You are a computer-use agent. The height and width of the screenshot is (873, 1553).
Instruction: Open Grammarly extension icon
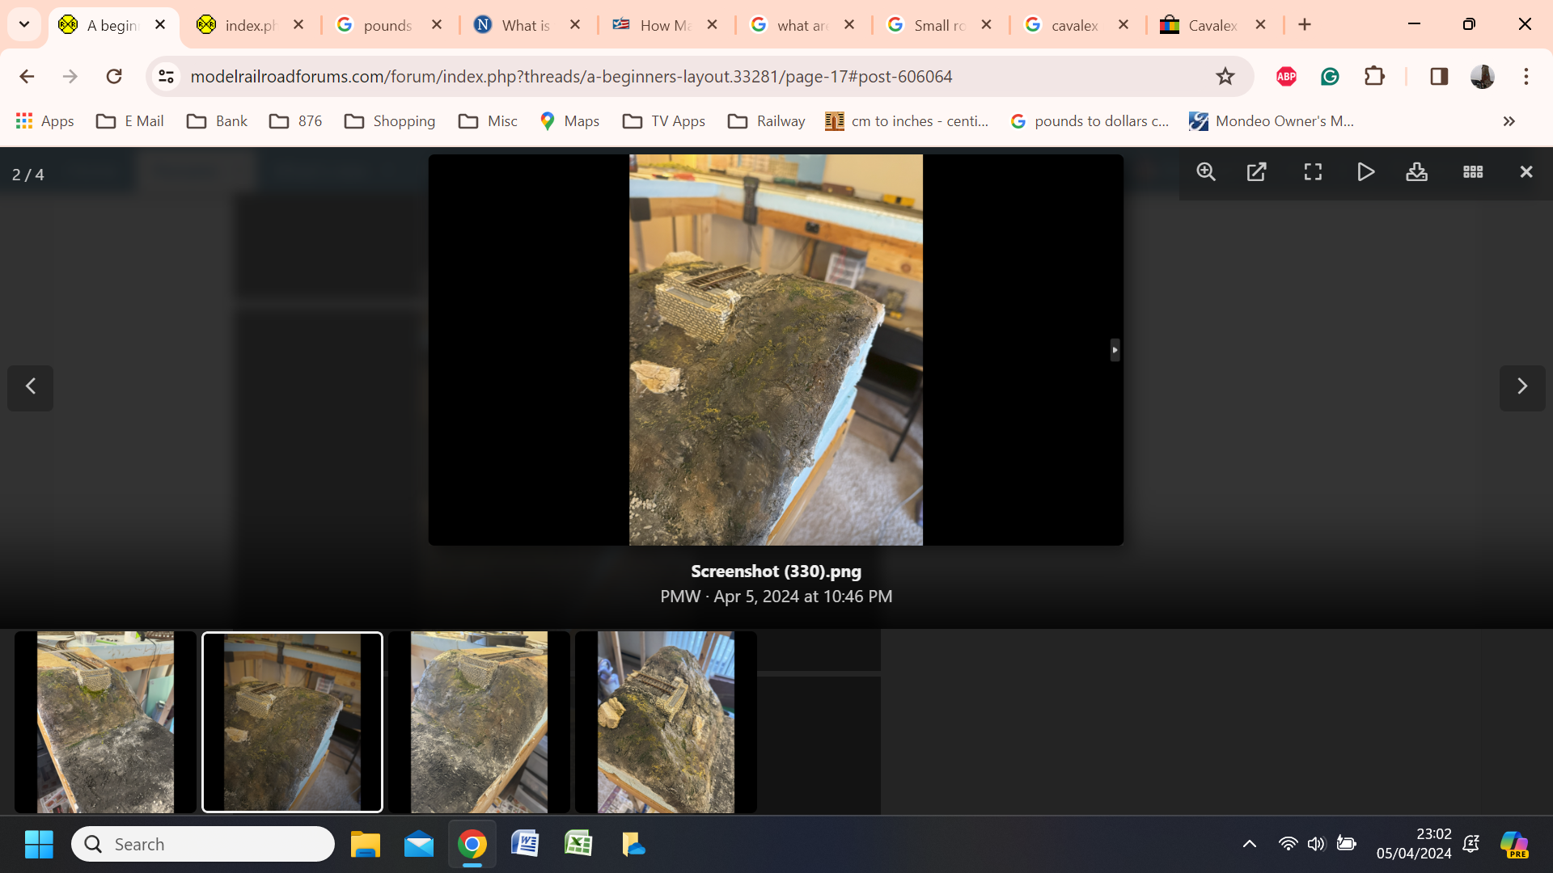[x=1330, y=76]
